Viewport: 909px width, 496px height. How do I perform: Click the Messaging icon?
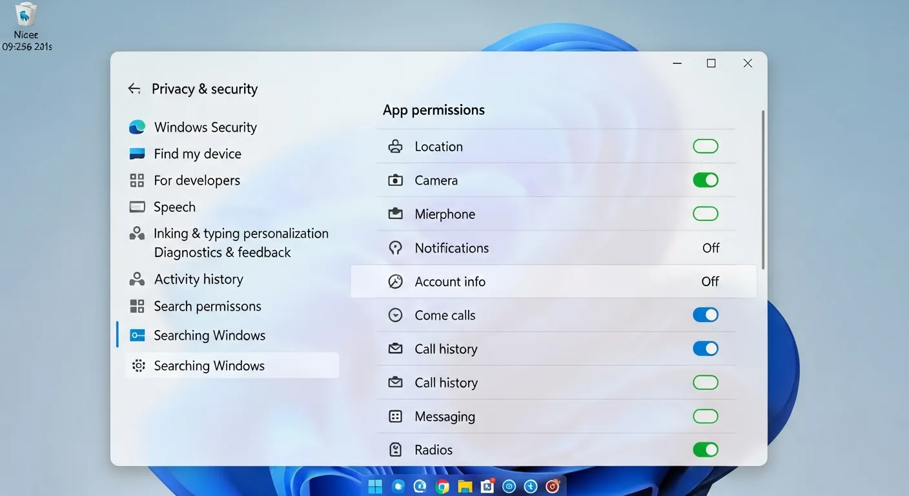click(395, 416)
